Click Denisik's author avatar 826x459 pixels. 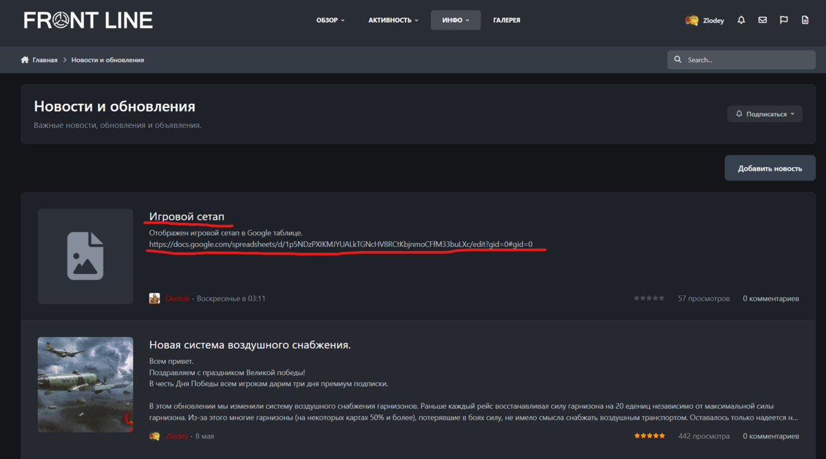tap(155, 299)
